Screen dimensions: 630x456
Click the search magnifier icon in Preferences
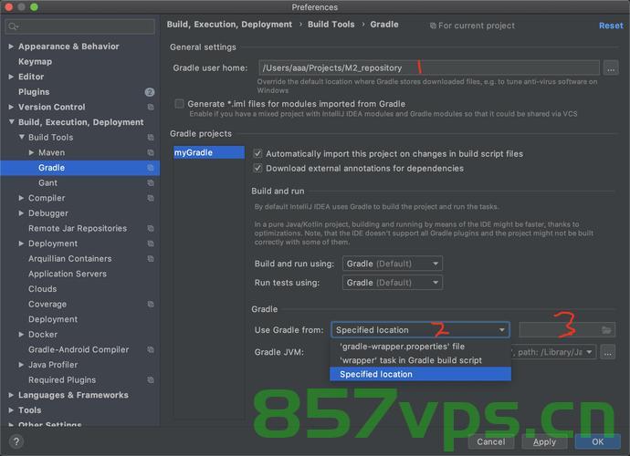tap(13, 26)
